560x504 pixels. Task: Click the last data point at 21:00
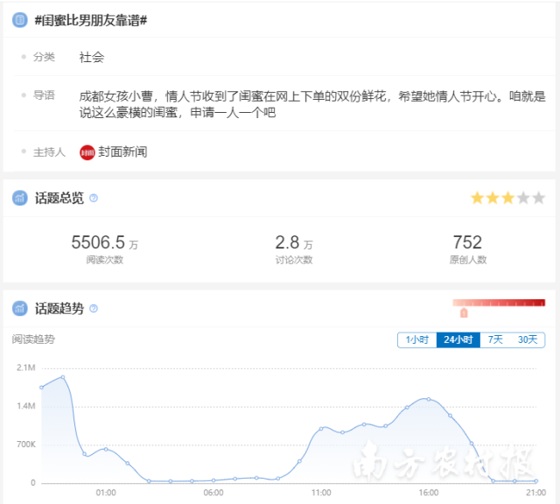point(536,481)
